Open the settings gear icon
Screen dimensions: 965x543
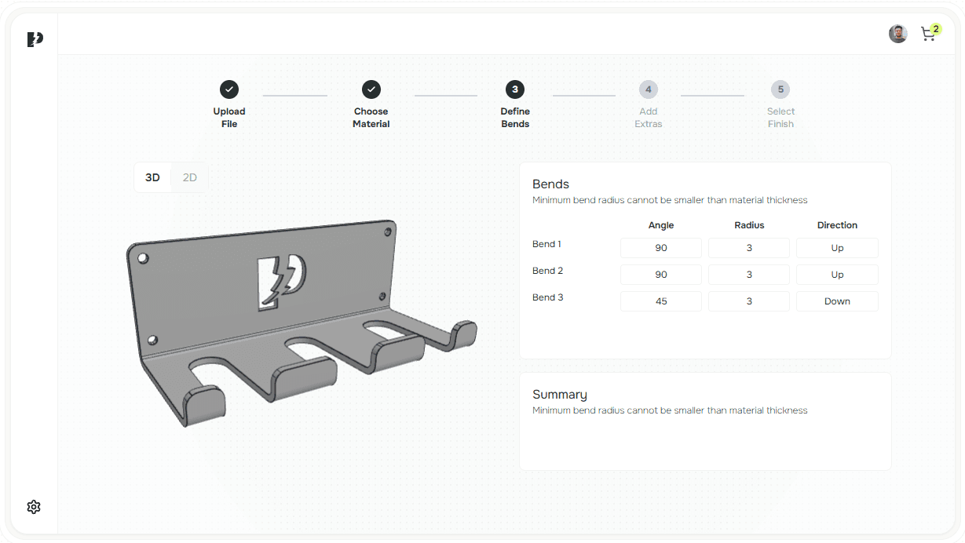(34, 507)
